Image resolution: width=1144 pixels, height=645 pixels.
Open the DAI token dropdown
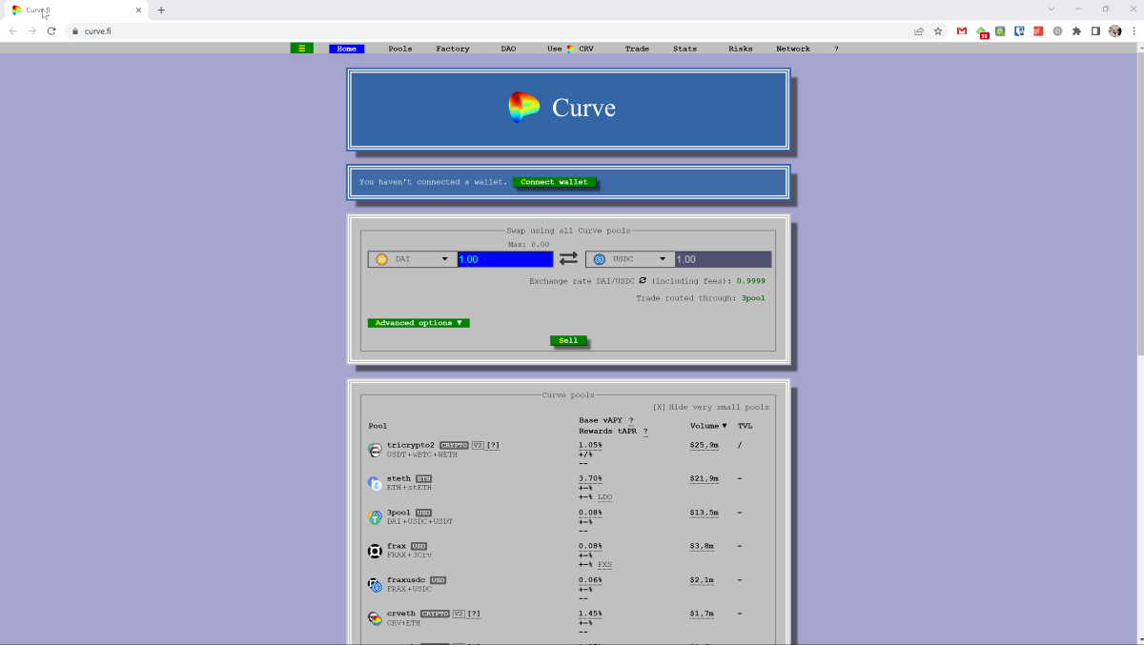(412, 259)
